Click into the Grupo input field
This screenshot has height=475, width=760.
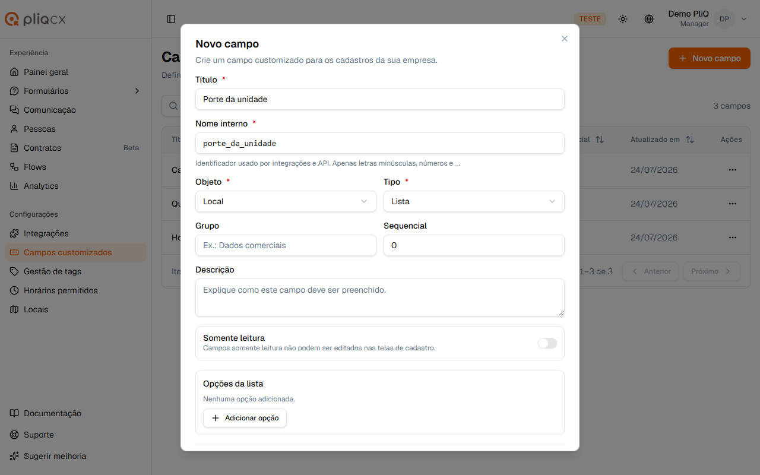[286, 245]
